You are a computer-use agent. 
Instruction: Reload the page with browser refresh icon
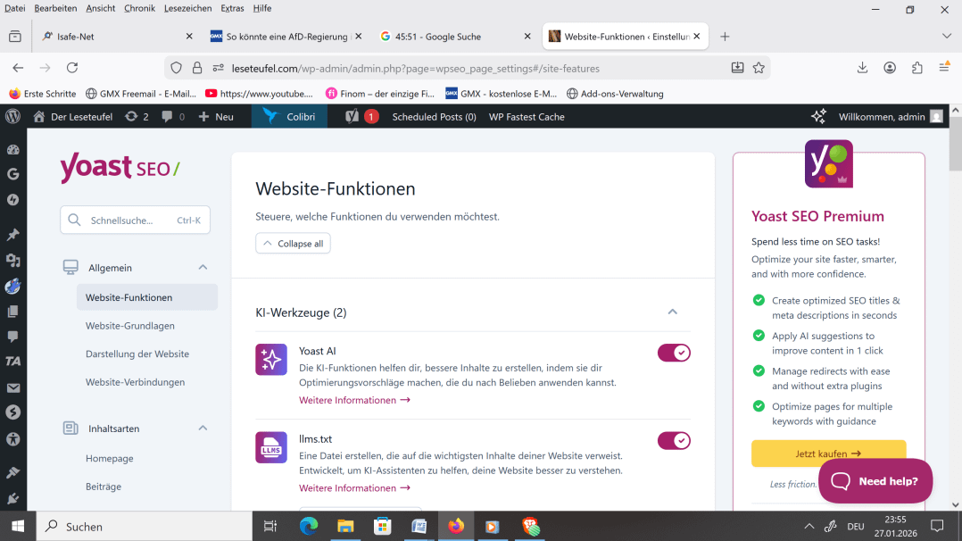click(72, 68)
